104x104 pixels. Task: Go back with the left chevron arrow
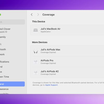pos(32,15)
